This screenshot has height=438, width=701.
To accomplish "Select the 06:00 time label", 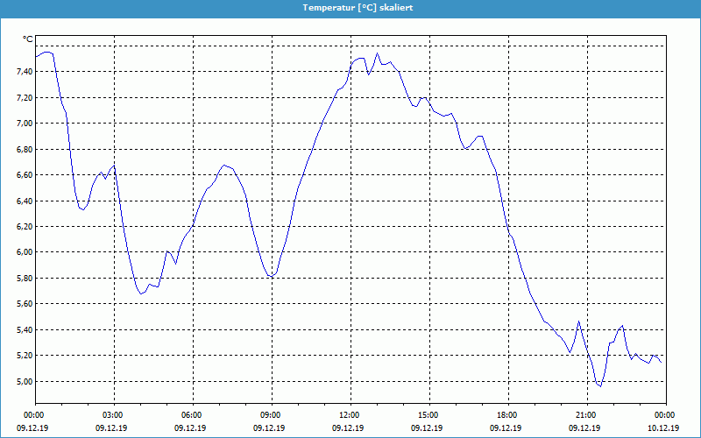I will coord(192,415).
